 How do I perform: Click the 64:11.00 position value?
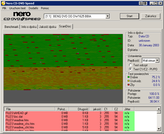point(154,98)
